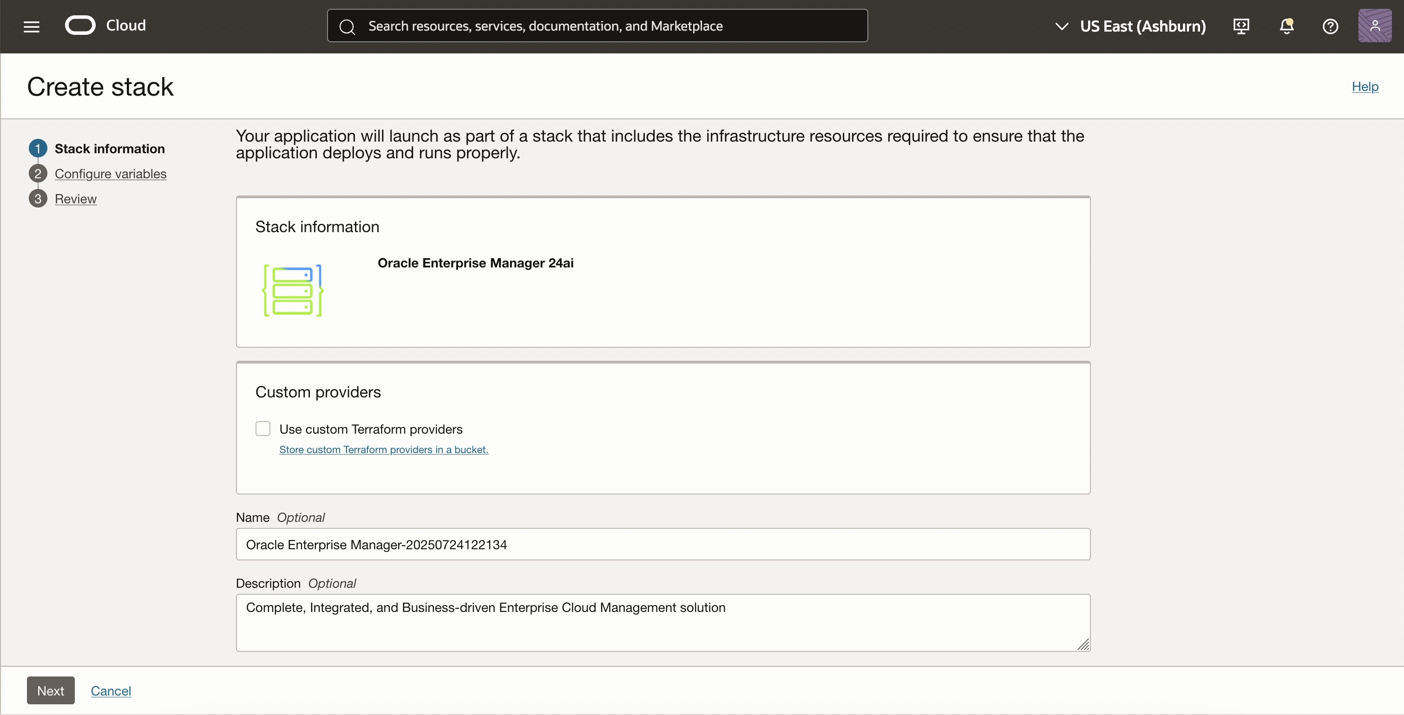Open the user profile avatar
The width and height of the screenshot is (1404, 715).
(x=1374, y=26)
